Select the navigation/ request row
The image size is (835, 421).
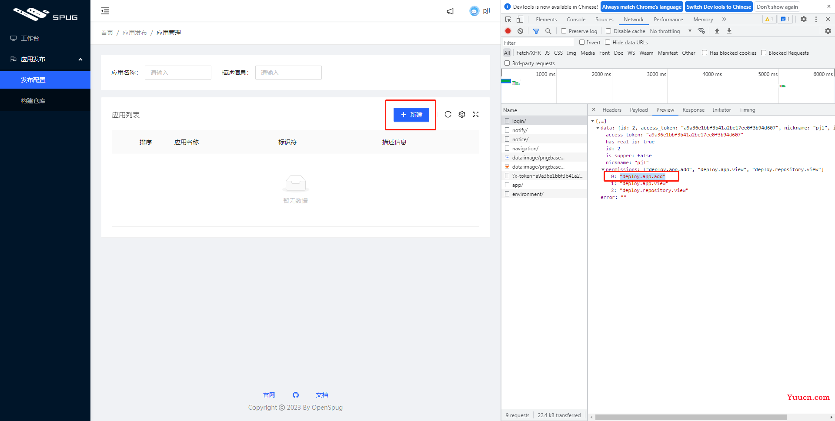[x=544, y=148]
